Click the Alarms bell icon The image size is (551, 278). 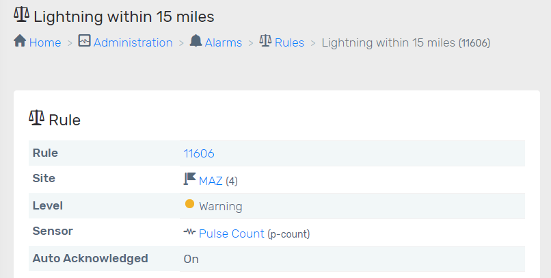pyautogui.click(x=196, y=41)
